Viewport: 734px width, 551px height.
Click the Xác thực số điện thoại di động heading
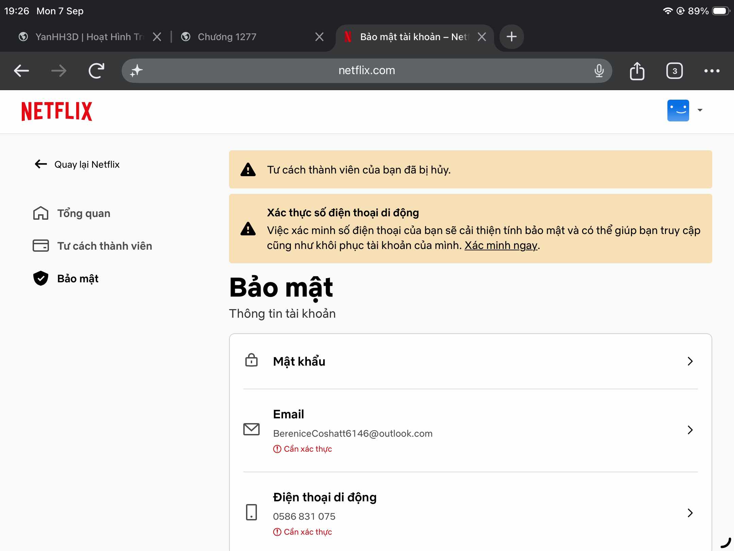coord(343,213)
